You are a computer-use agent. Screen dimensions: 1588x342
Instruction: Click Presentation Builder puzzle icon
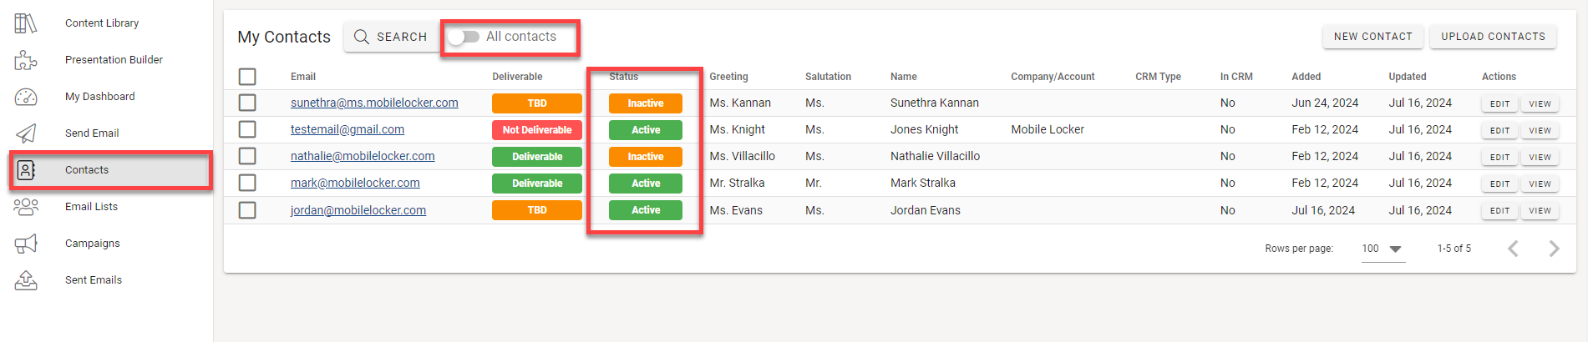[x=26, y=60]
